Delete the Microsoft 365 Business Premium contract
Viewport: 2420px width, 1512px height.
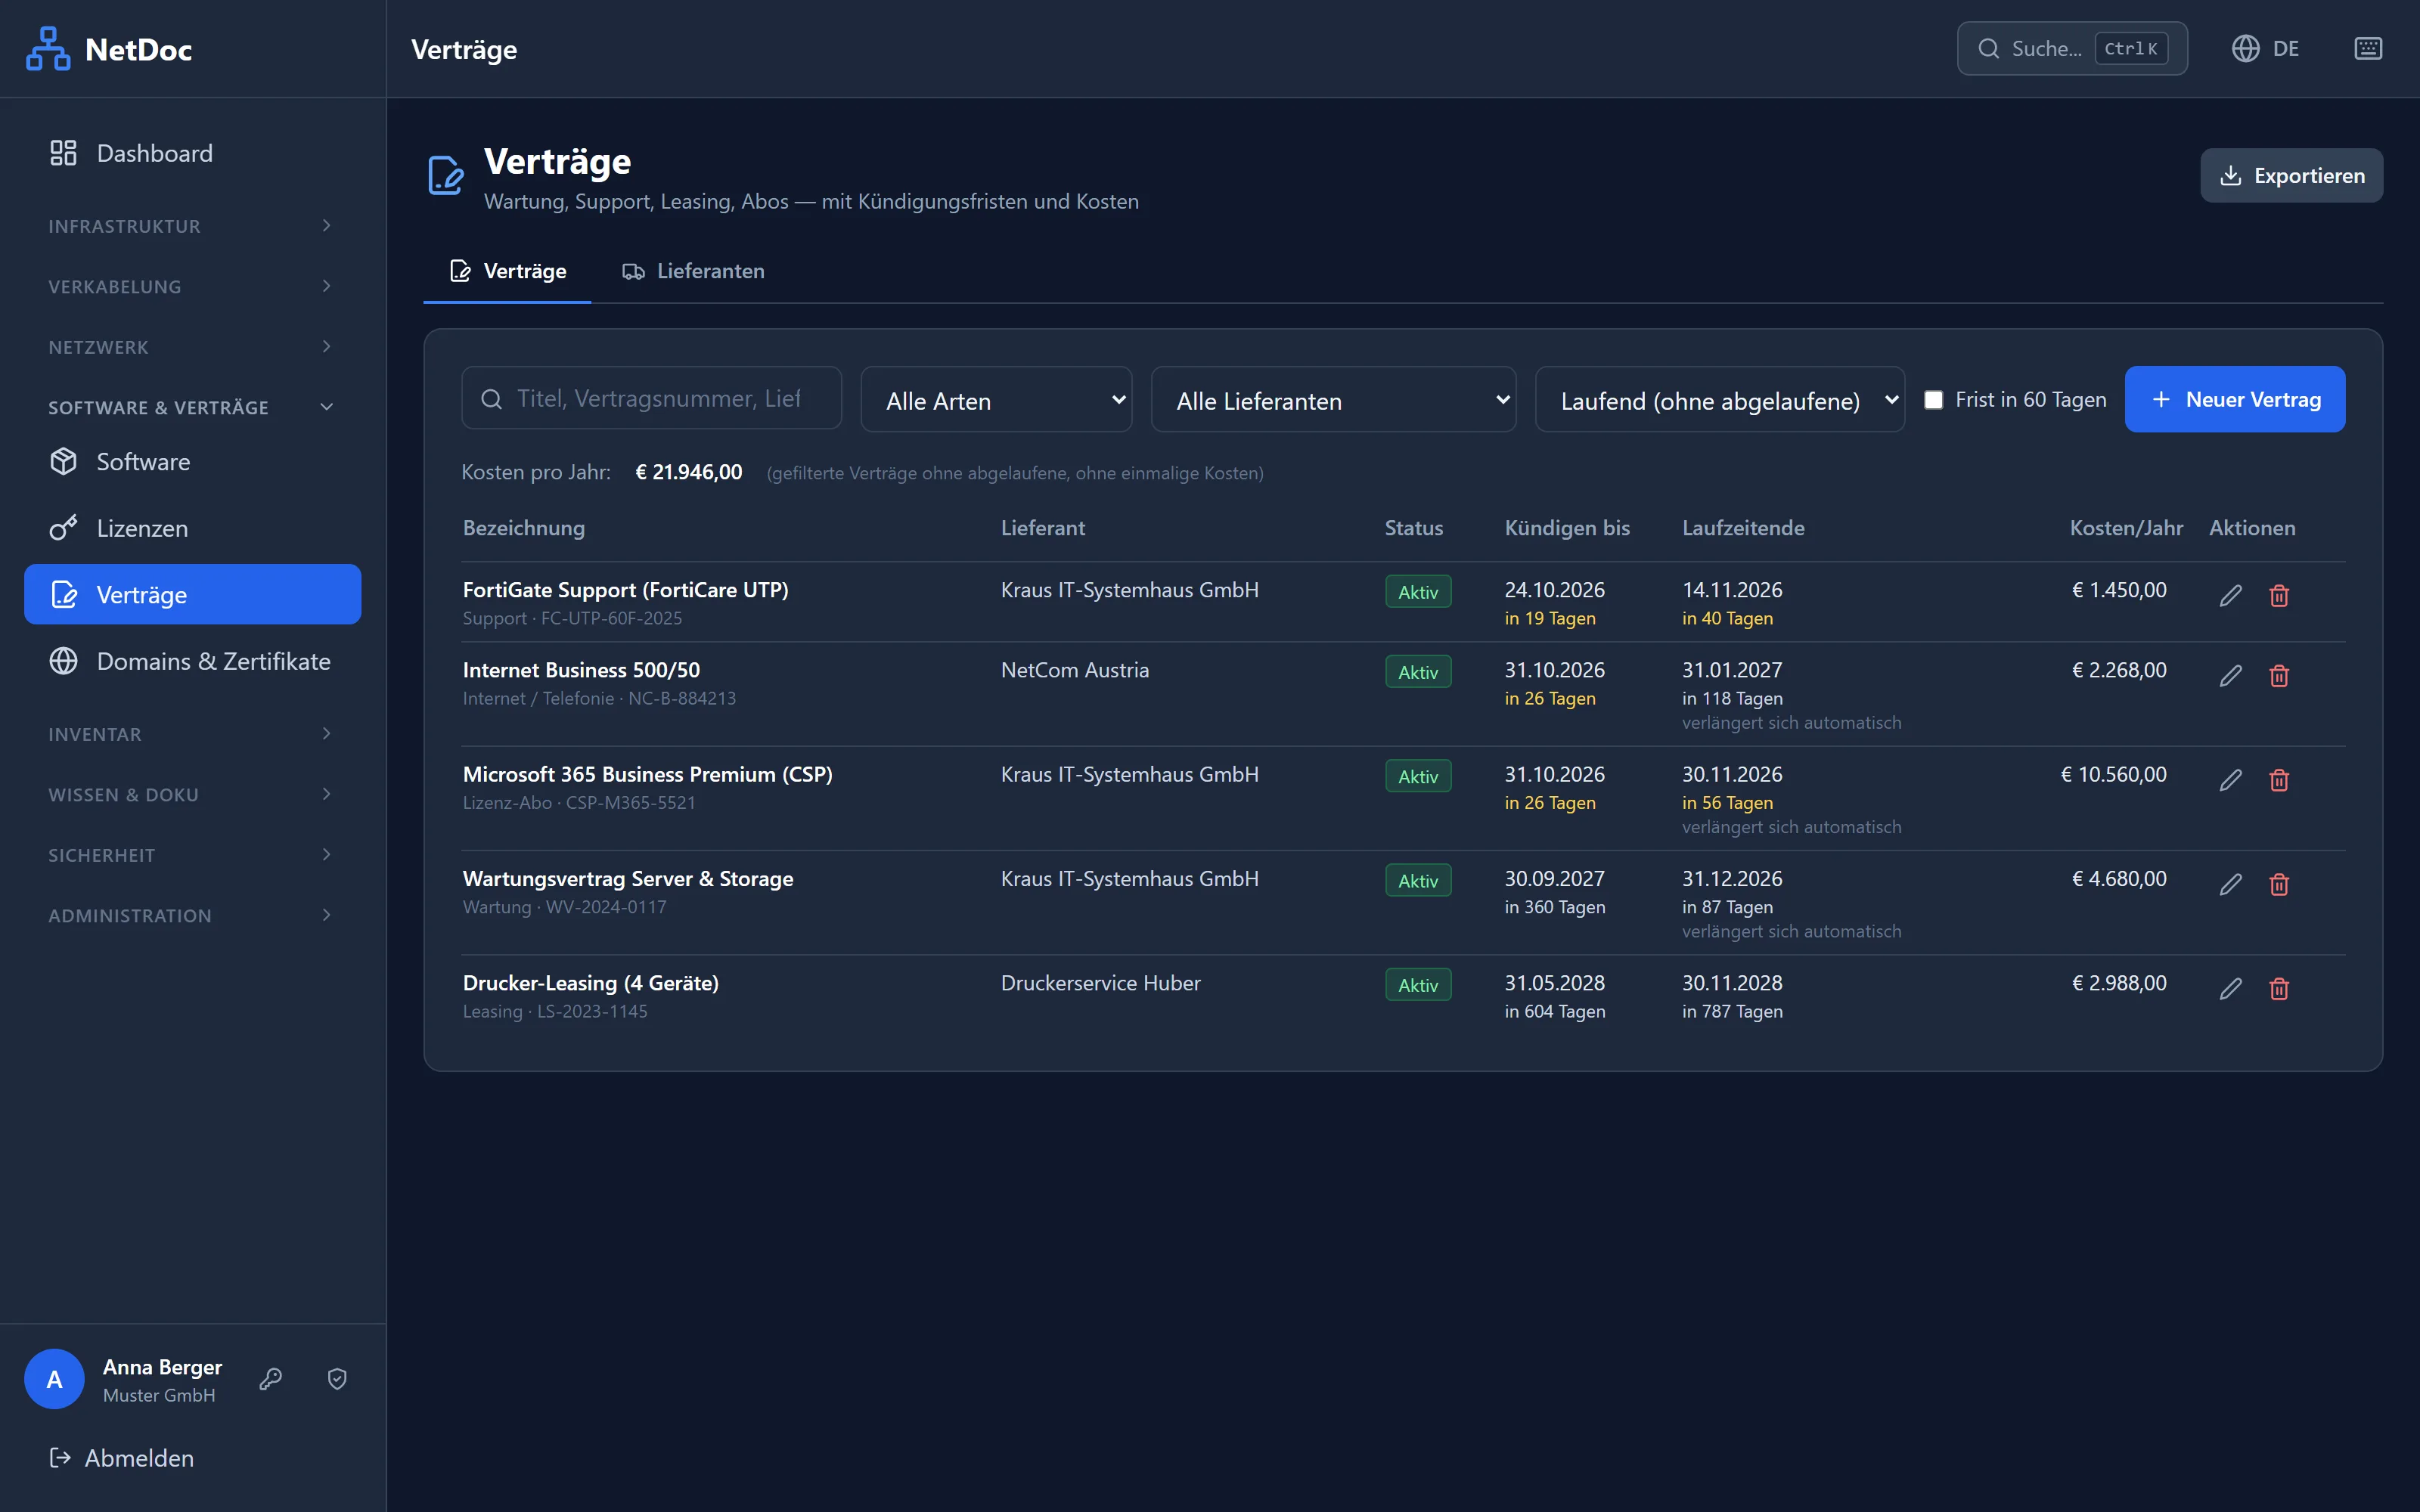point(2279,780)
